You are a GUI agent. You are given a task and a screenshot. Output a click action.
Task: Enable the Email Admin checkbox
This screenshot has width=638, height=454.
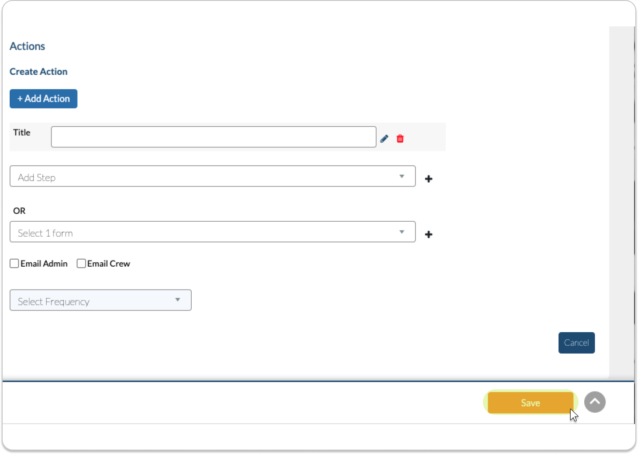point(15,264)
